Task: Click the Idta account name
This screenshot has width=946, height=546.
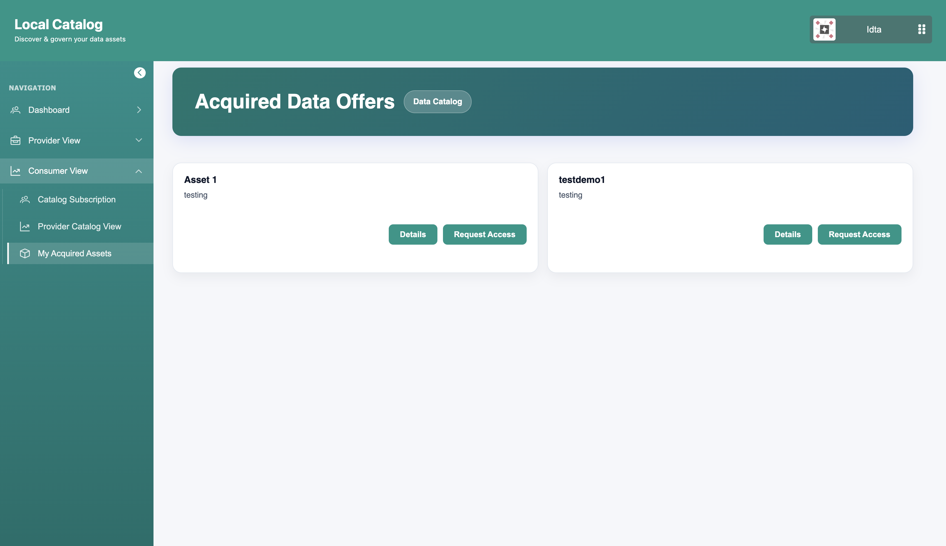Action: click(x=874, y=30)
